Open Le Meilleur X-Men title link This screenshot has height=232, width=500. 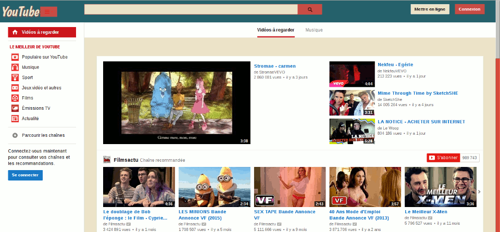tap(426, 212)
